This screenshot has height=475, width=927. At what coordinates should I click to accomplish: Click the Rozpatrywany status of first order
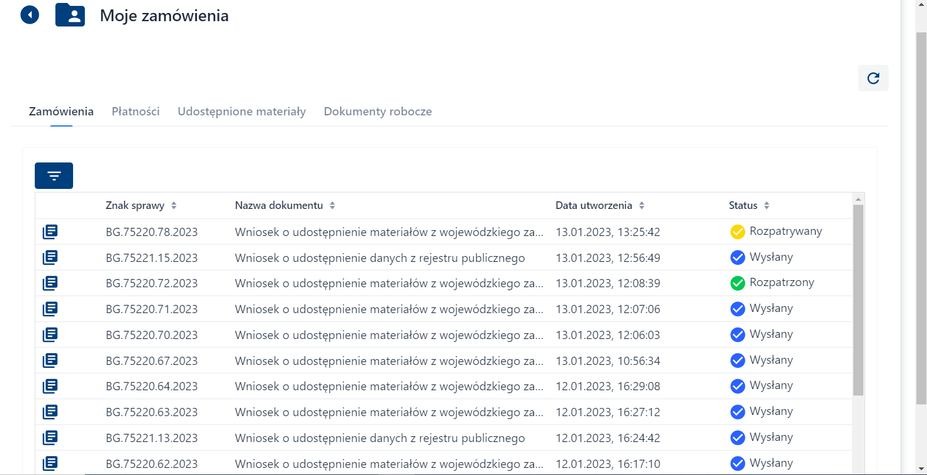pyautogui.click(x=785, y=231)
